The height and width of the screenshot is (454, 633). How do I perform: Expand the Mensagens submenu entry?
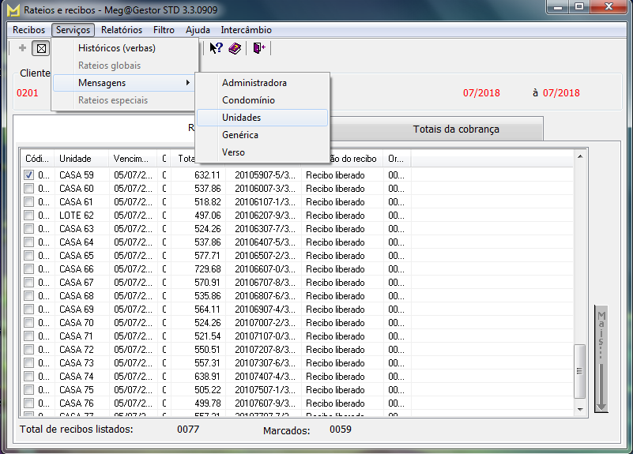coord(124,83)
